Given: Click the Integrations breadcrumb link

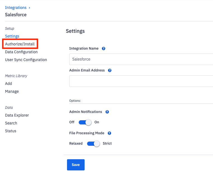Looking at the screenshot, I should [16, 8].
